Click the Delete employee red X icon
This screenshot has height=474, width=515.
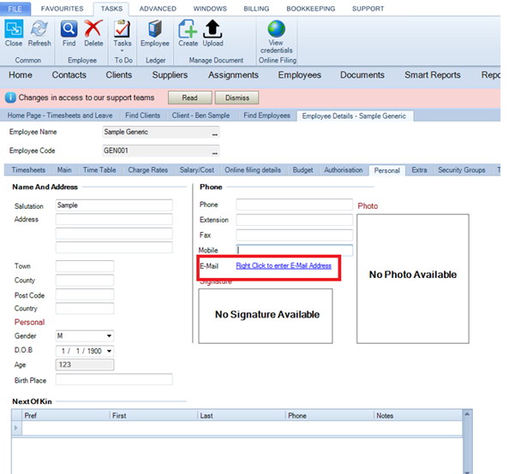pyautogui.click(x=93, y=29)
